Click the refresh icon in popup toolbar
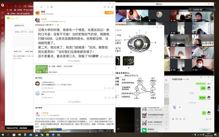Viewport: 219px width, 137px height. [48, 7]
